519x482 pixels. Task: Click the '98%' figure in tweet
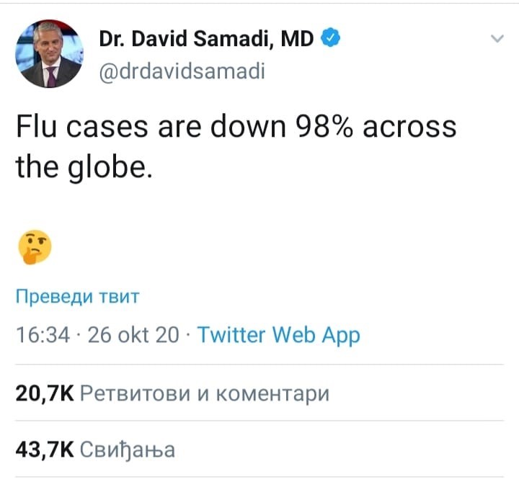point(324,127)
